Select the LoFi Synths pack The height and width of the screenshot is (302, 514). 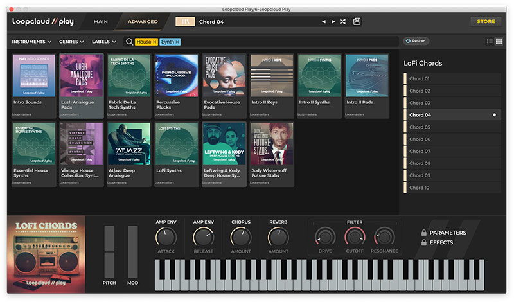click(176, 154)
